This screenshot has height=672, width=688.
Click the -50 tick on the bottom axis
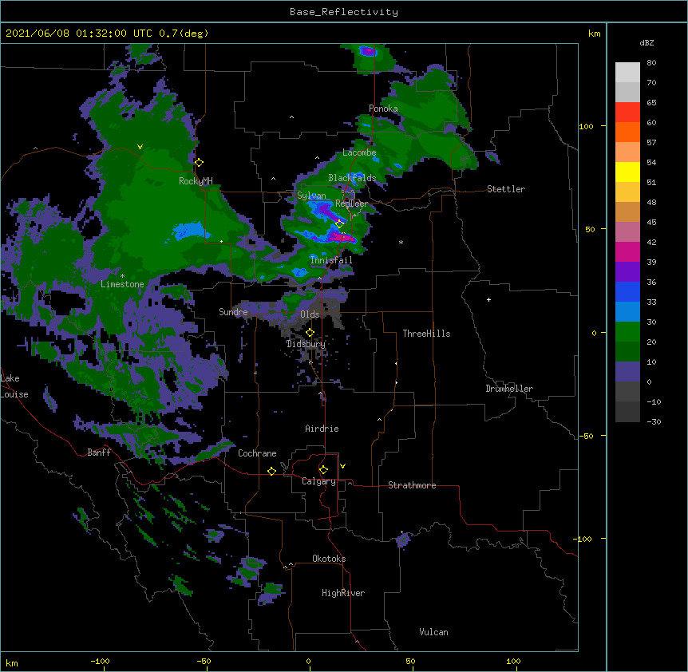click(204, 661)
